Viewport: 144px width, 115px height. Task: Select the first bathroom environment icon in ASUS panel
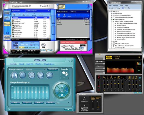coord(14,75)
